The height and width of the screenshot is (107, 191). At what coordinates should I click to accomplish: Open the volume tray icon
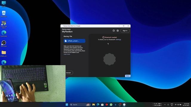[x=178, y=105]
